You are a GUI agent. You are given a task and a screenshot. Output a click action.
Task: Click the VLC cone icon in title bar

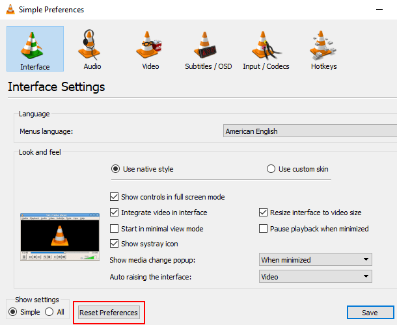click(x=10, y=10)
